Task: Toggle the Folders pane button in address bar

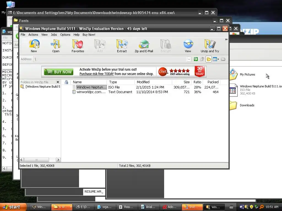Action: click(209, 59)
